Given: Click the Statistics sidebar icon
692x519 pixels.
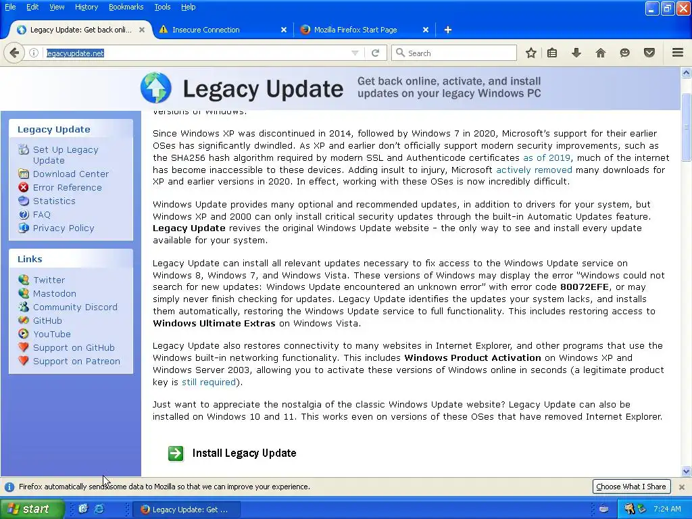Looking at the screenshot, I should coord(24,201).
